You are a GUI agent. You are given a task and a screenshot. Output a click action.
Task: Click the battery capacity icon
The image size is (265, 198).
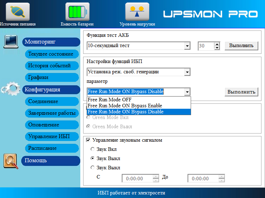pyautogui.click(x=77, y=12)
